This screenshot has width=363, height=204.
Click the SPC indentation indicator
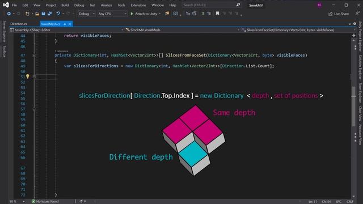338,202
